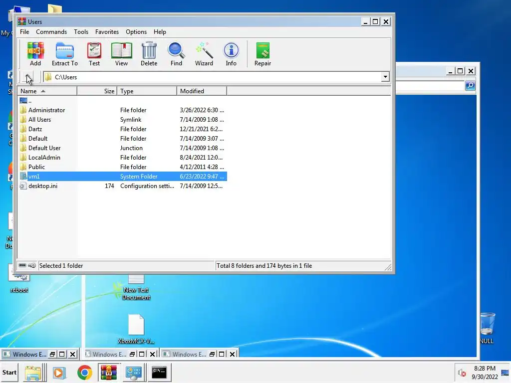Select the desktop.ini file row
The image size is (511, 383).
[x=123, y=186]
